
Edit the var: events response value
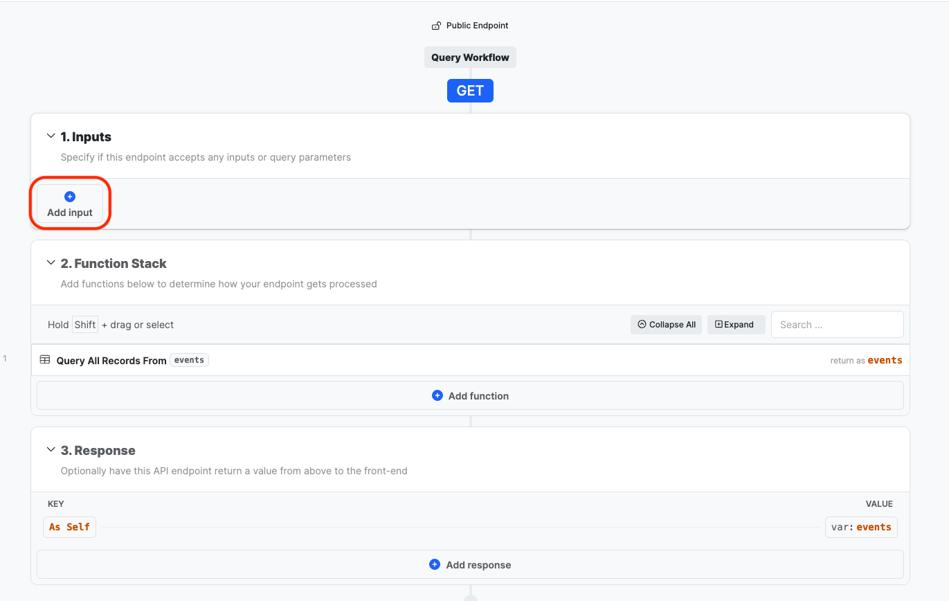pyautogui.click(x=861, y=527)
